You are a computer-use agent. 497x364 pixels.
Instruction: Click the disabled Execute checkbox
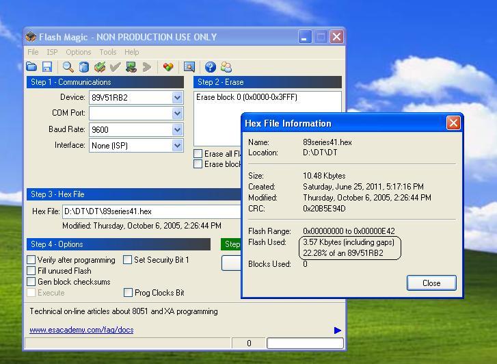31,293
